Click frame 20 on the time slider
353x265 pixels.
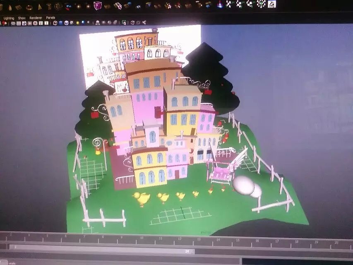336,243
